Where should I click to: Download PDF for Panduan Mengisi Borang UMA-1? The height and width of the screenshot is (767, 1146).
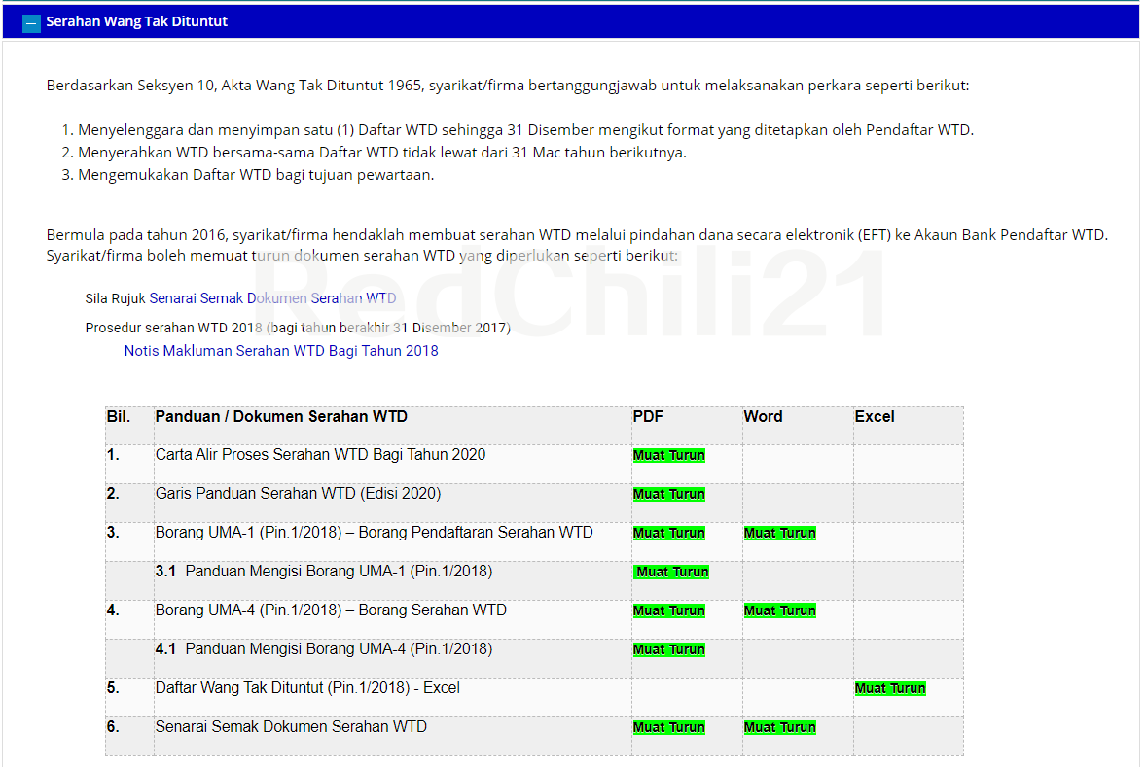(x=671, y=572)
